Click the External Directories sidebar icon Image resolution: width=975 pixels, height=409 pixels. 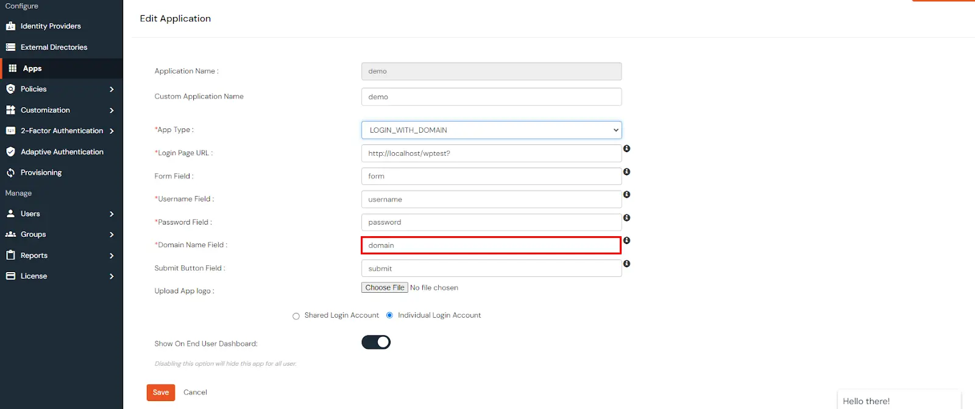10,47
